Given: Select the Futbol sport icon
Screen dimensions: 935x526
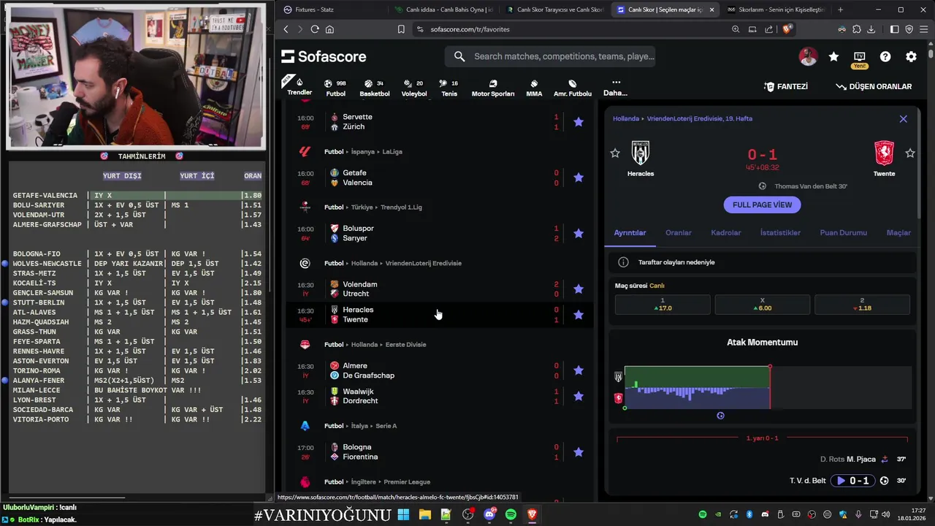Looking at the screenshot, I should tap(335, 88).
